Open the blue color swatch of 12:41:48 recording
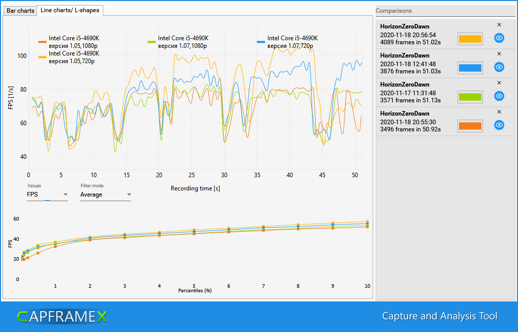The width and height of the screenshot is (518, 332). 470,68
